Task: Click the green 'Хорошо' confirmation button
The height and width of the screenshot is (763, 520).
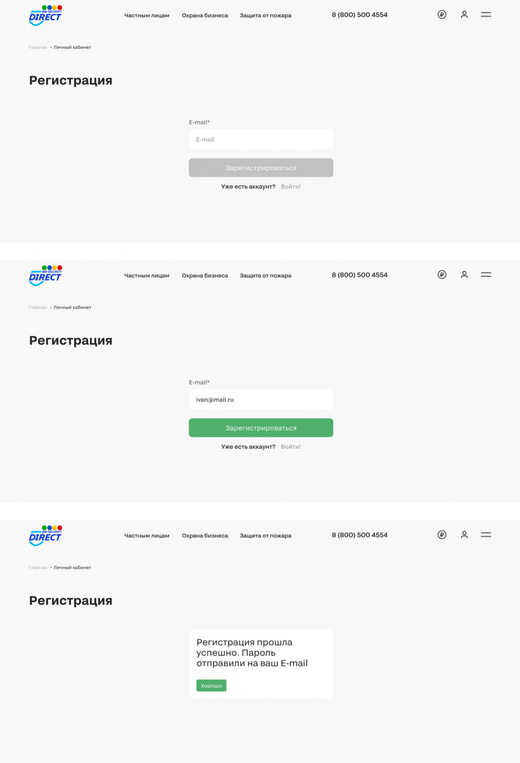Action: (211, 685)
